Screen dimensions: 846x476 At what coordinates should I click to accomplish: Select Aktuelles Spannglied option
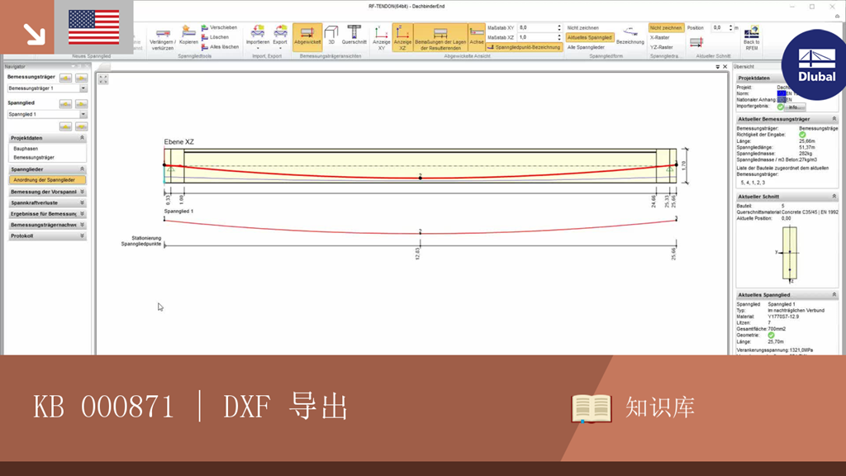pyautogui.click(x=590, y=37)
